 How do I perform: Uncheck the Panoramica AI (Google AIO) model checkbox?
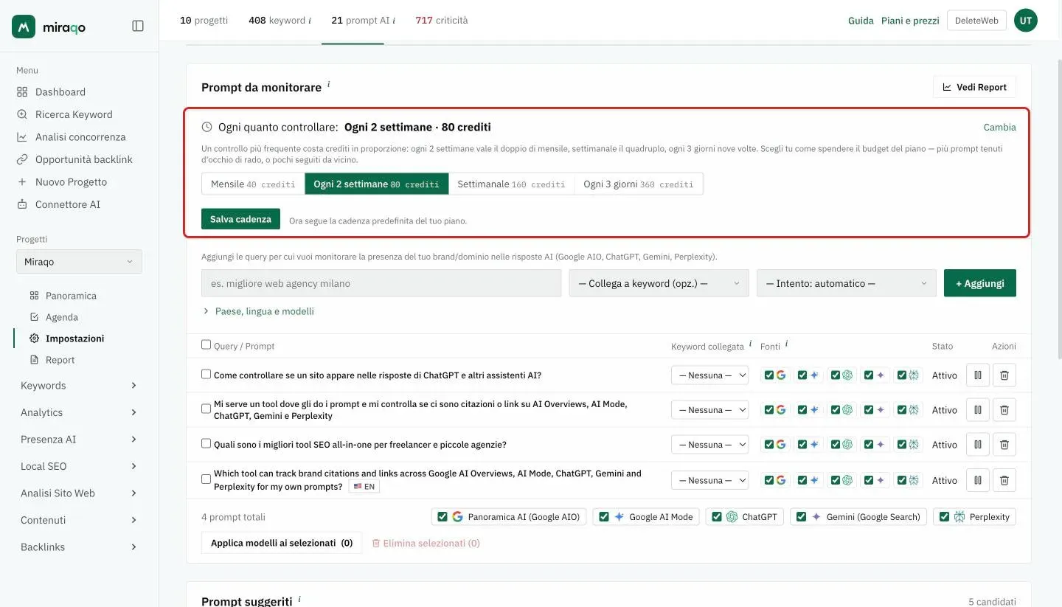click(442, 517)
